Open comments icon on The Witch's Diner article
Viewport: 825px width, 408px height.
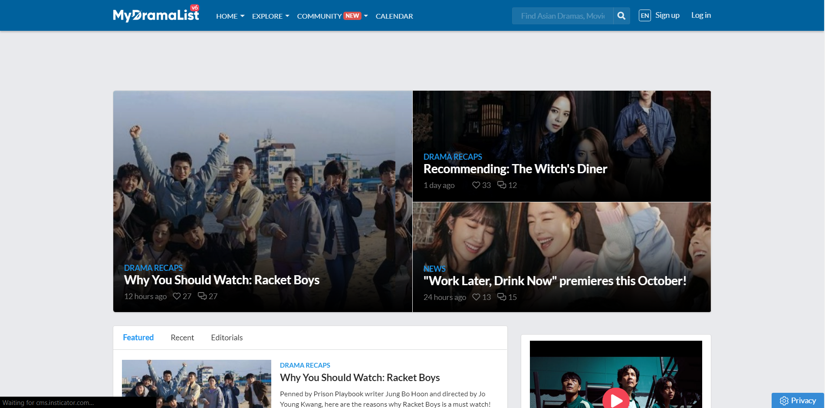coord(502,185)
